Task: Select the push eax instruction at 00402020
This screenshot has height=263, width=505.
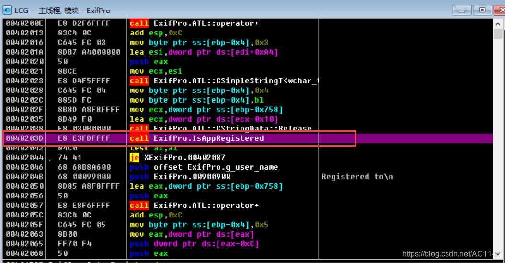Action: coord(149,62)
